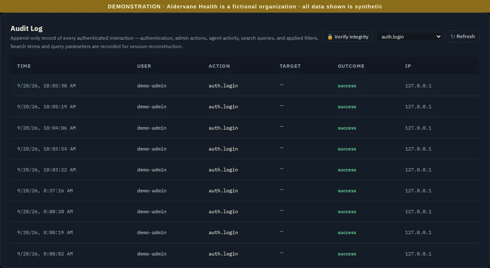Screen dimensions: 490x268
Task: Click the USER column header
Action: tap(144, 66)
